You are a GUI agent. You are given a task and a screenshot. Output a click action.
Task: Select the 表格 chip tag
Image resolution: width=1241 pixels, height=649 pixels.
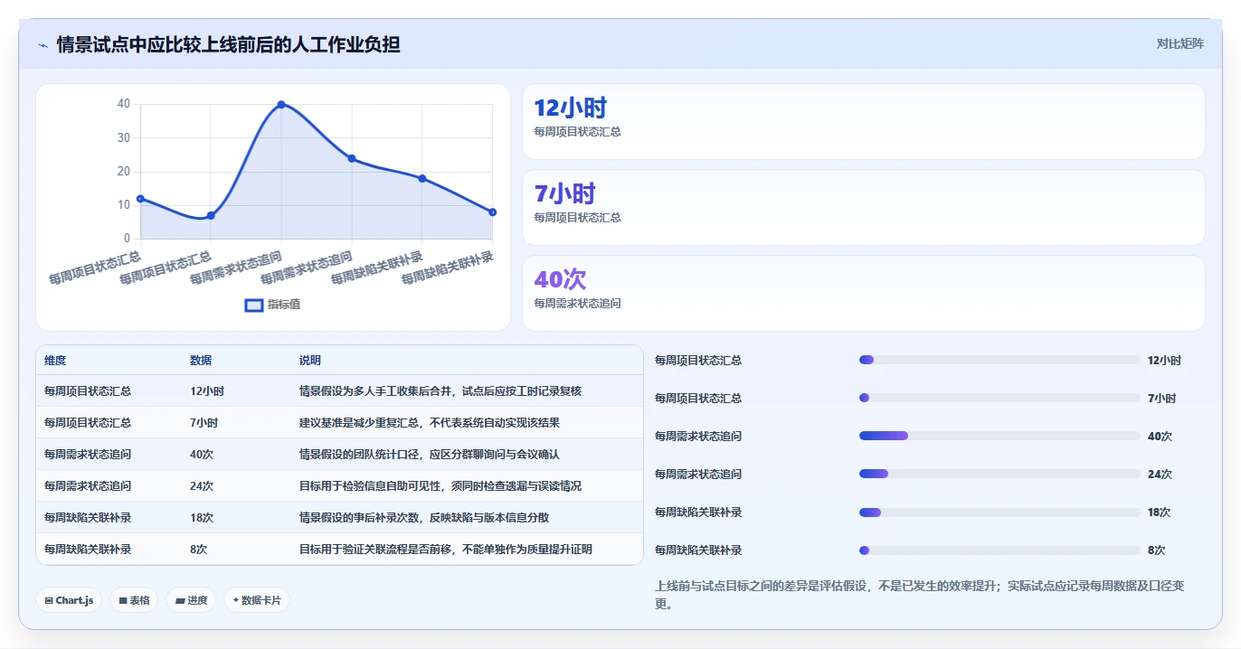click(135, 600)
